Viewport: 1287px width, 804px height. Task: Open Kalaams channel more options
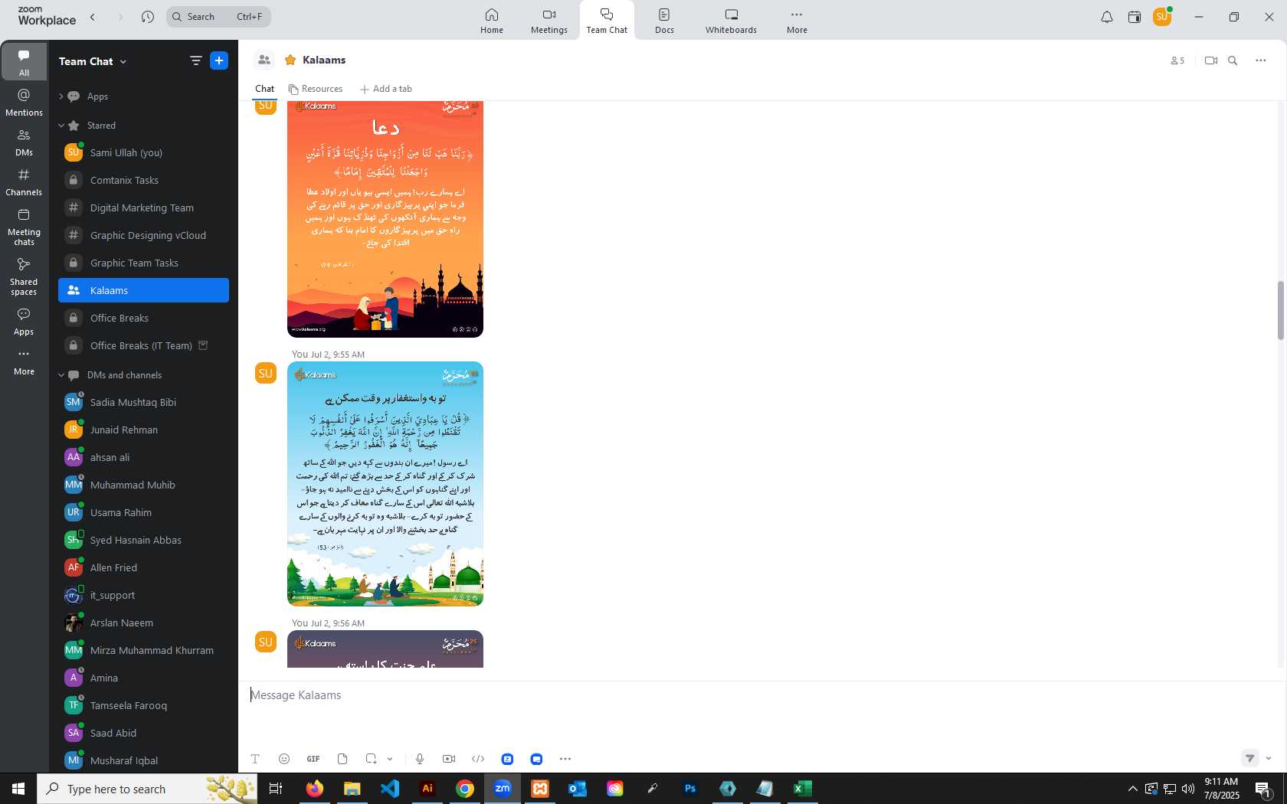pyautogui.click(x=1261, y=60)
